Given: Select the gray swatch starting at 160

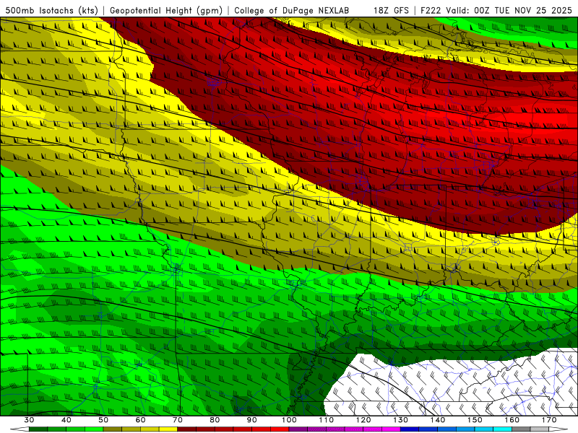Looking at the screenshot, I should pos(521,429).
